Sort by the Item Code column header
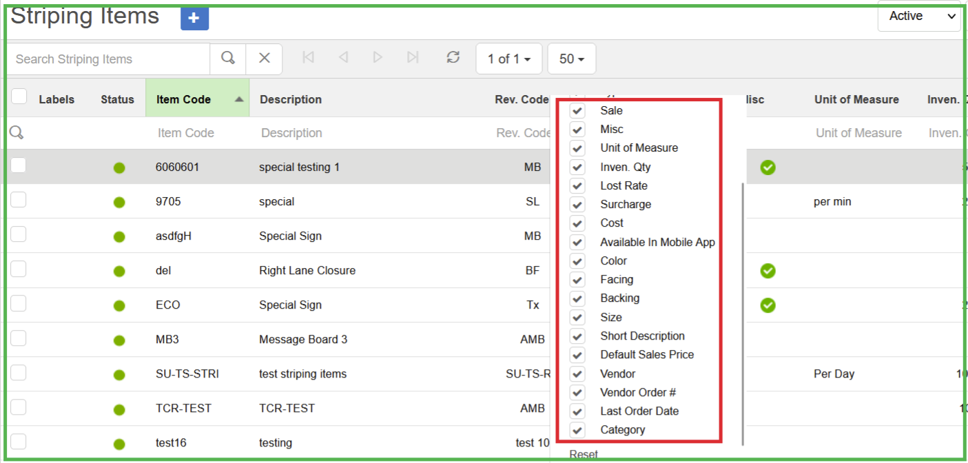Image resolution: width=968 pixels, height=463 pixels. point(184,99)
